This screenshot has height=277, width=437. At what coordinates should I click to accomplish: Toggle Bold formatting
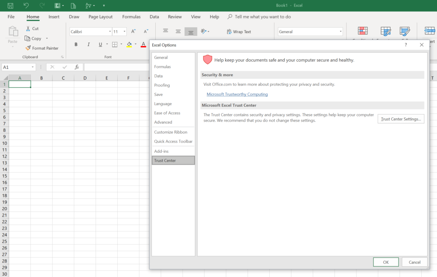[76, 44]
